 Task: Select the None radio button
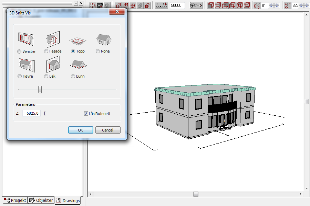tap(98, 51)
